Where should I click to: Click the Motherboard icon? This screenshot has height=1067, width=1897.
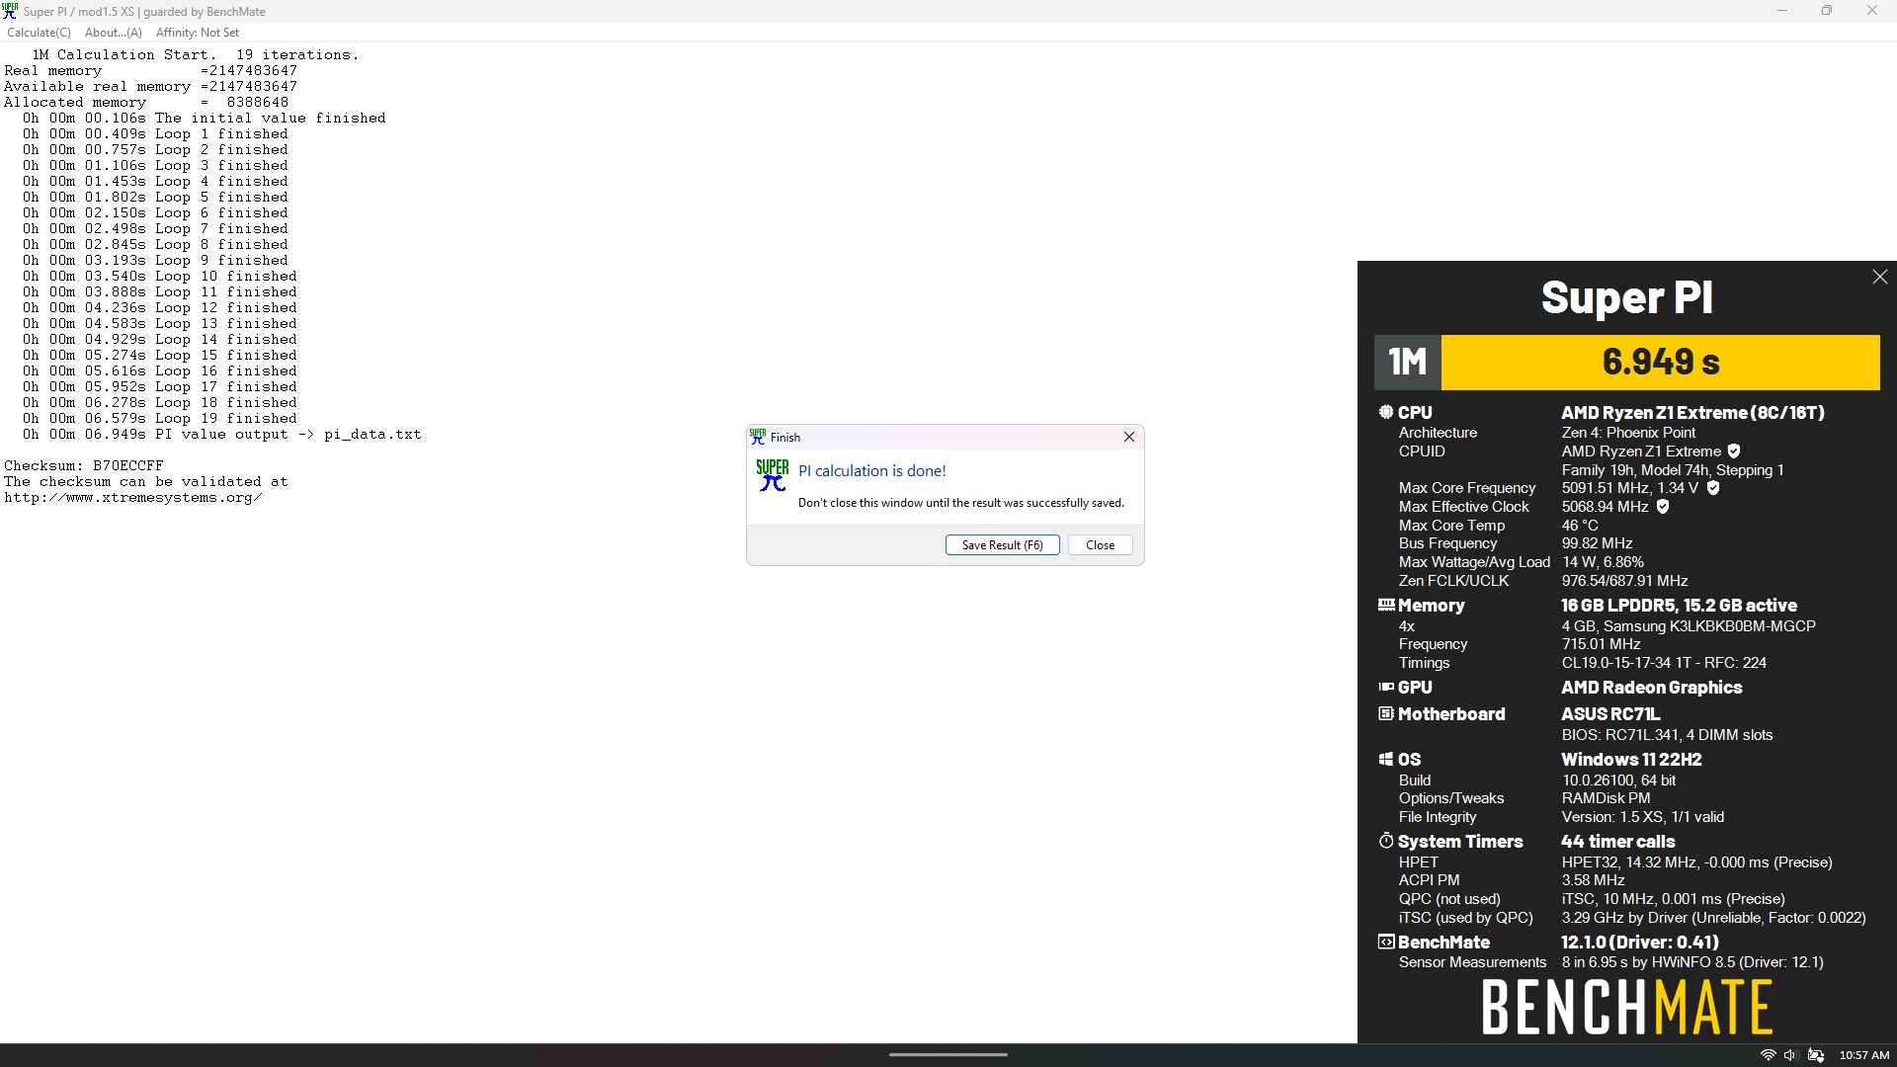pos(1386,713)
